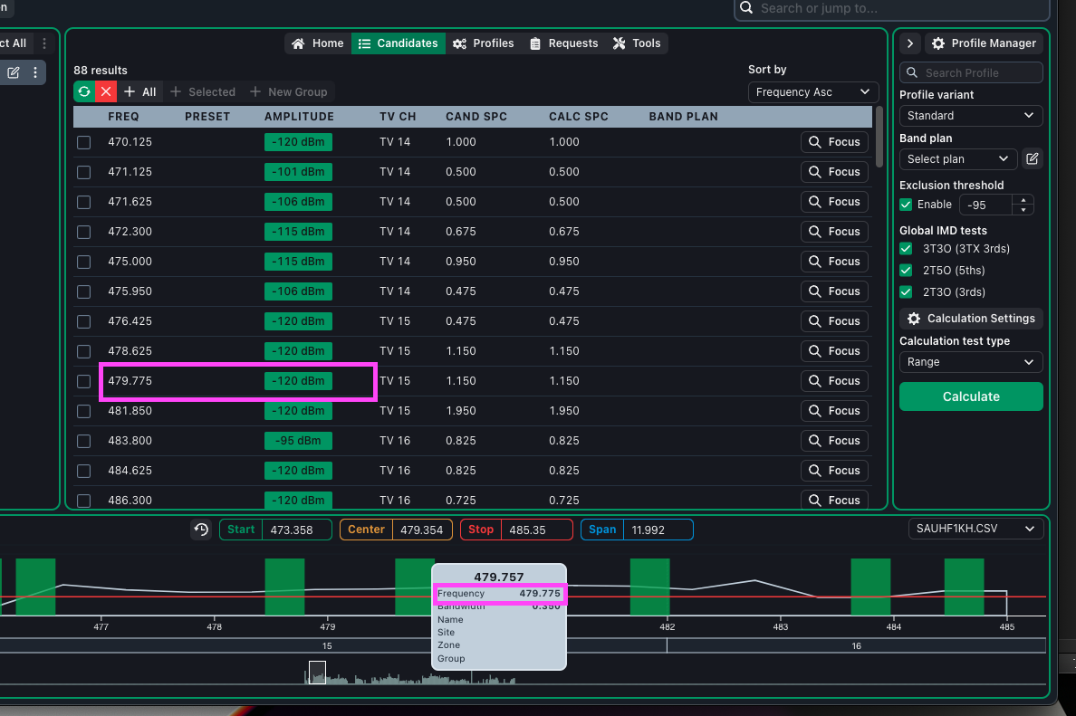
Task: Click the pencil edit icon in left panel
Action: click(x=14, y=72)
